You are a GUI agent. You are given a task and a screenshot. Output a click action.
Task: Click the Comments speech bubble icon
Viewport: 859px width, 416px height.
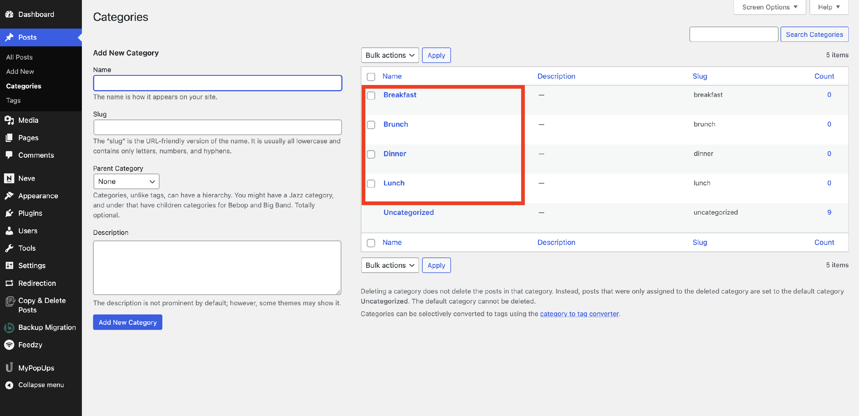pos(9,155)
